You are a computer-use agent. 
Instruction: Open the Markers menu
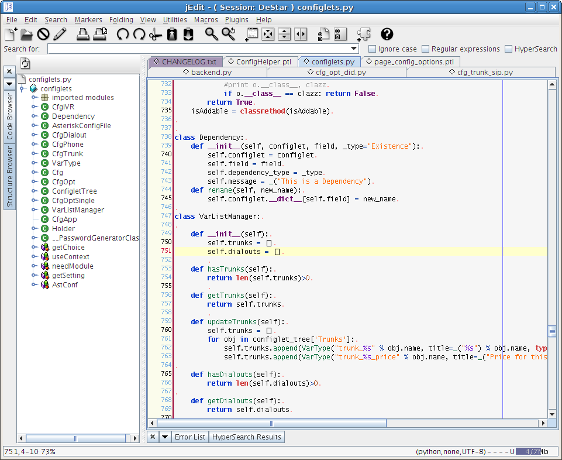pos(88,20)
